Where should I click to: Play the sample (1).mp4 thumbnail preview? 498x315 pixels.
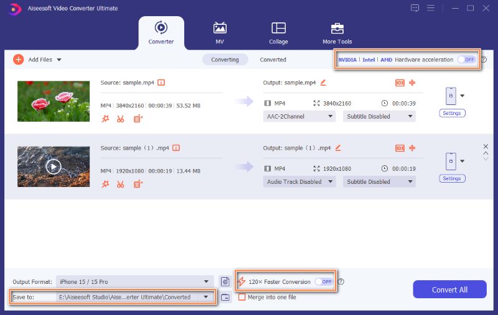click(54, 167)
